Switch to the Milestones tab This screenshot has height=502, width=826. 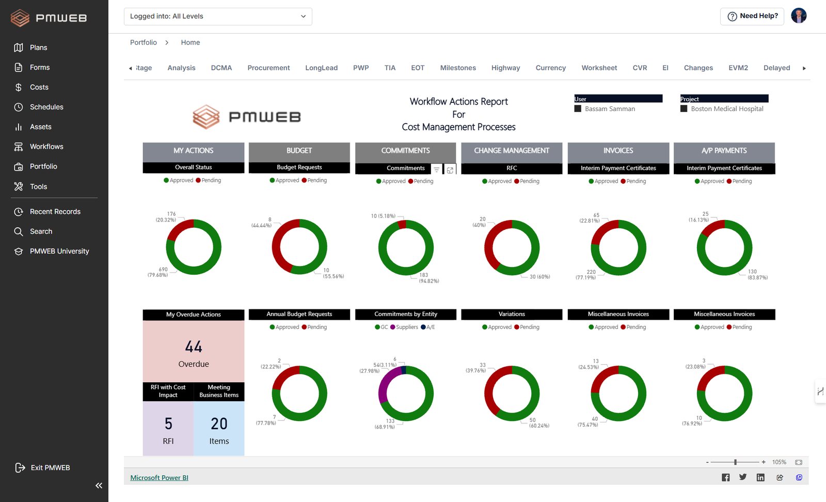(458, 68)
